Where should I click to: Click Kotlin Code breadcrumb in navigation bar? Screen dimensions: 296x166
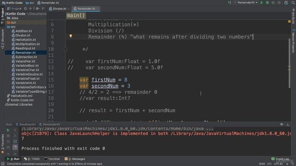tap(12, 3)
